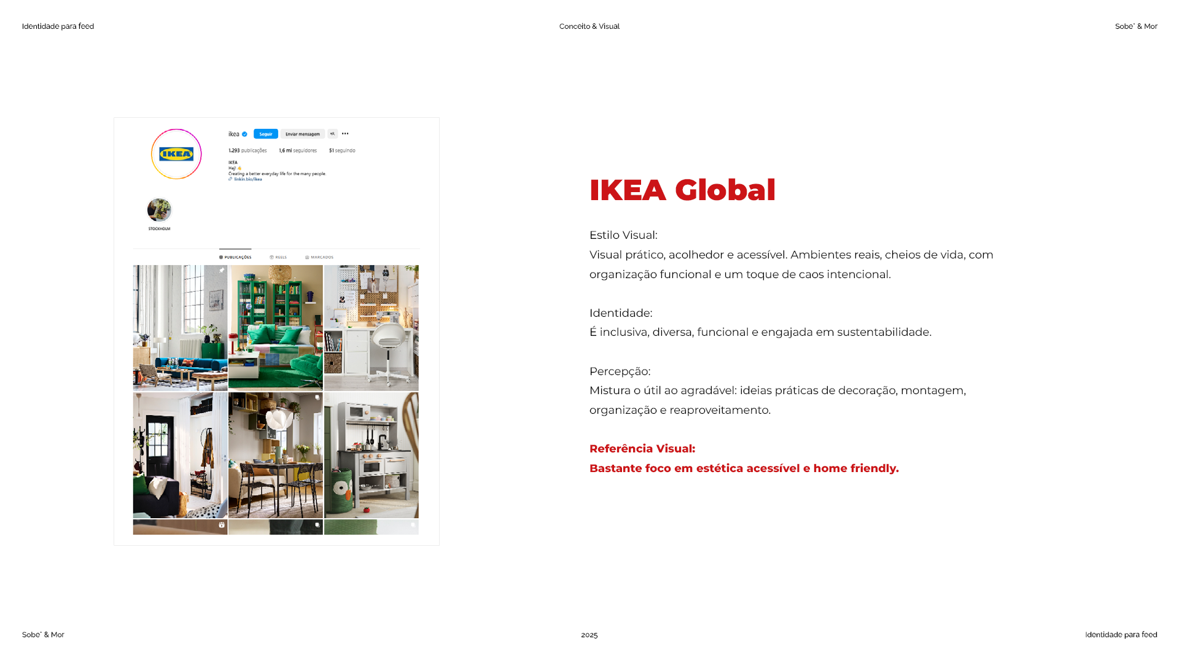Screen dimensions: 1179x663
Task: Open the toy kitchen post thumbnail
Action: click(x=371, y=455)
